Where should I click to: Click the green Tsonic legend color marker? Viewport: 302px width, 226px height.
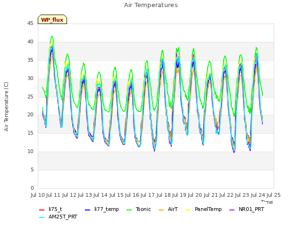pyautogui.click(x=129, y=210)
